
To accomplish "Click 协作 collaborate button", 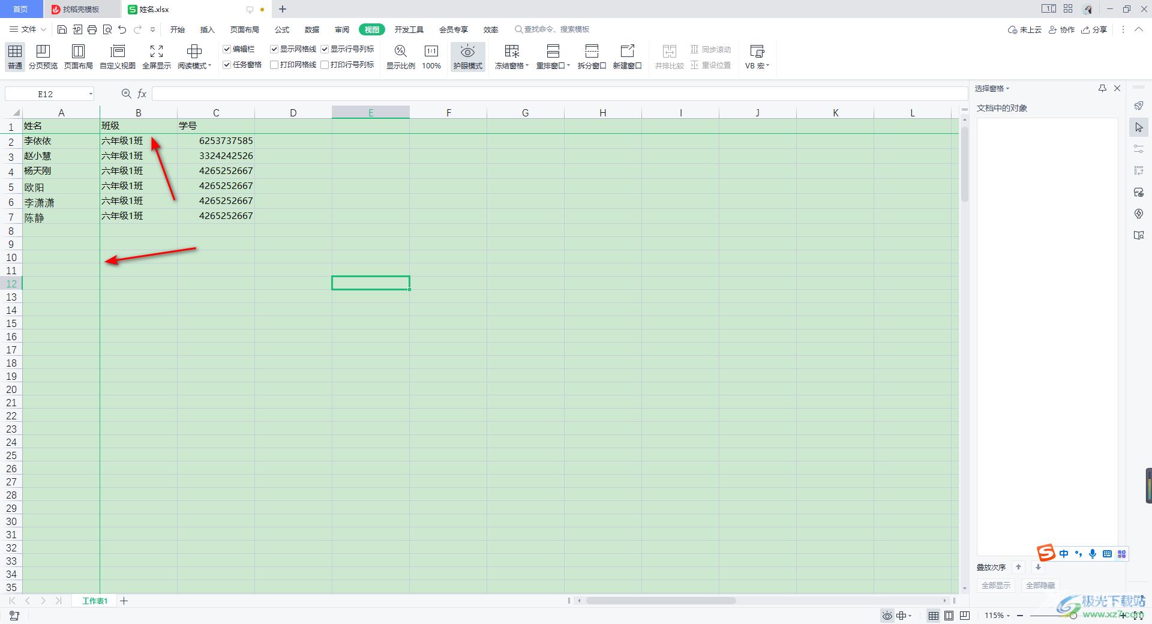I will pyautogui.click(x=1061, y=29).
